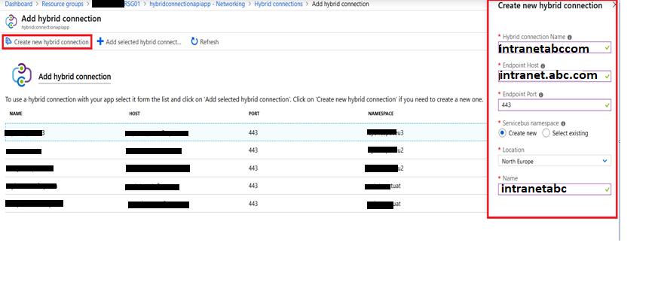The image size is (658, 297).
Task: Click the Endpoint Host input field
Action: point(554,76)
